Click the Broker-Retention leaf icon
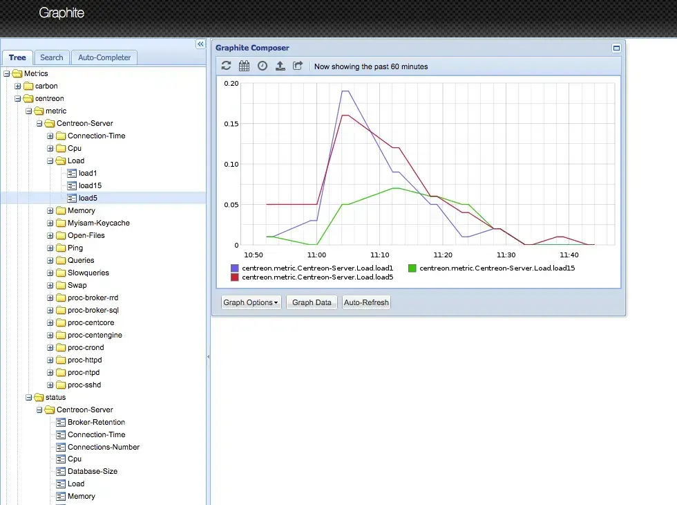 [x=61, y=423]
